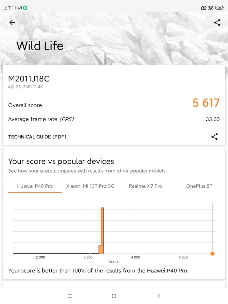Tap the battery indicator icon
228x304 pixels.
[x=219, y=8]
